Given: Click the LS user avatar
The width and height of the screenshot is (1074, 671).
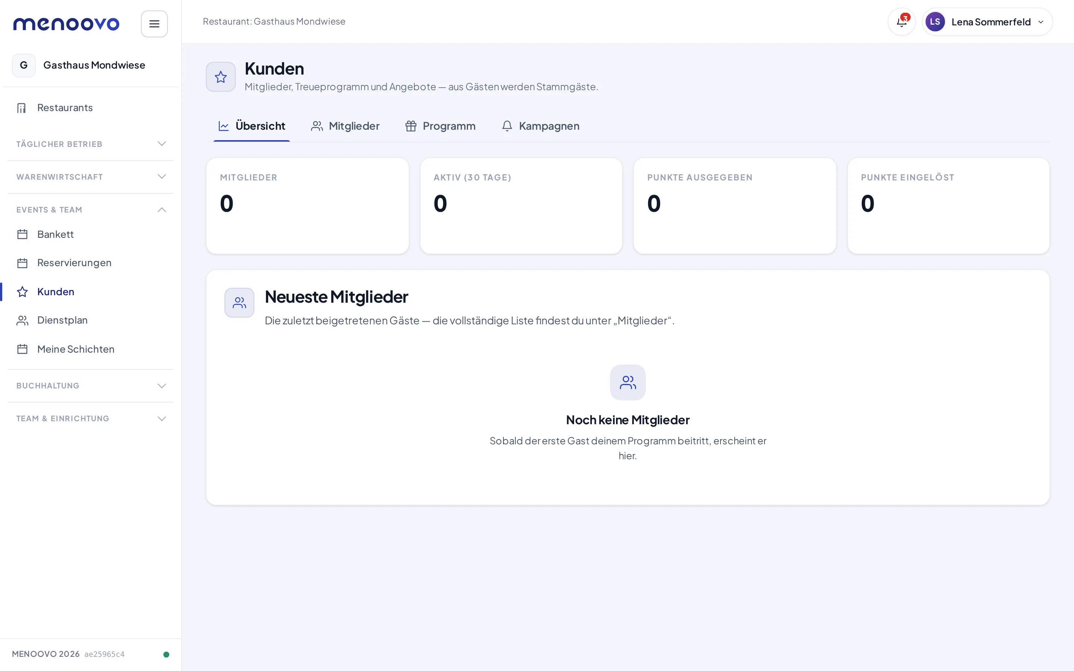Looking at the screenshot, I should (x=935, y=22).
